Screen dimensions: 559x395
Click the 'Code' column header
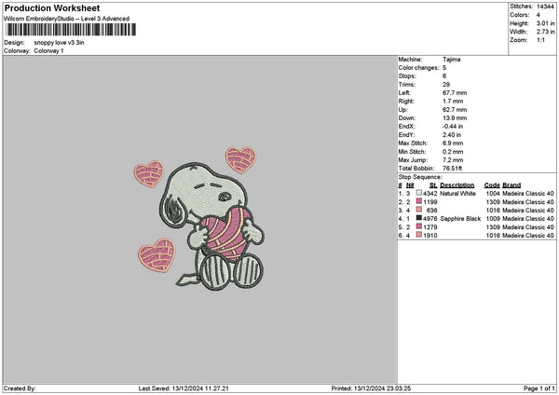click(492, 185)
